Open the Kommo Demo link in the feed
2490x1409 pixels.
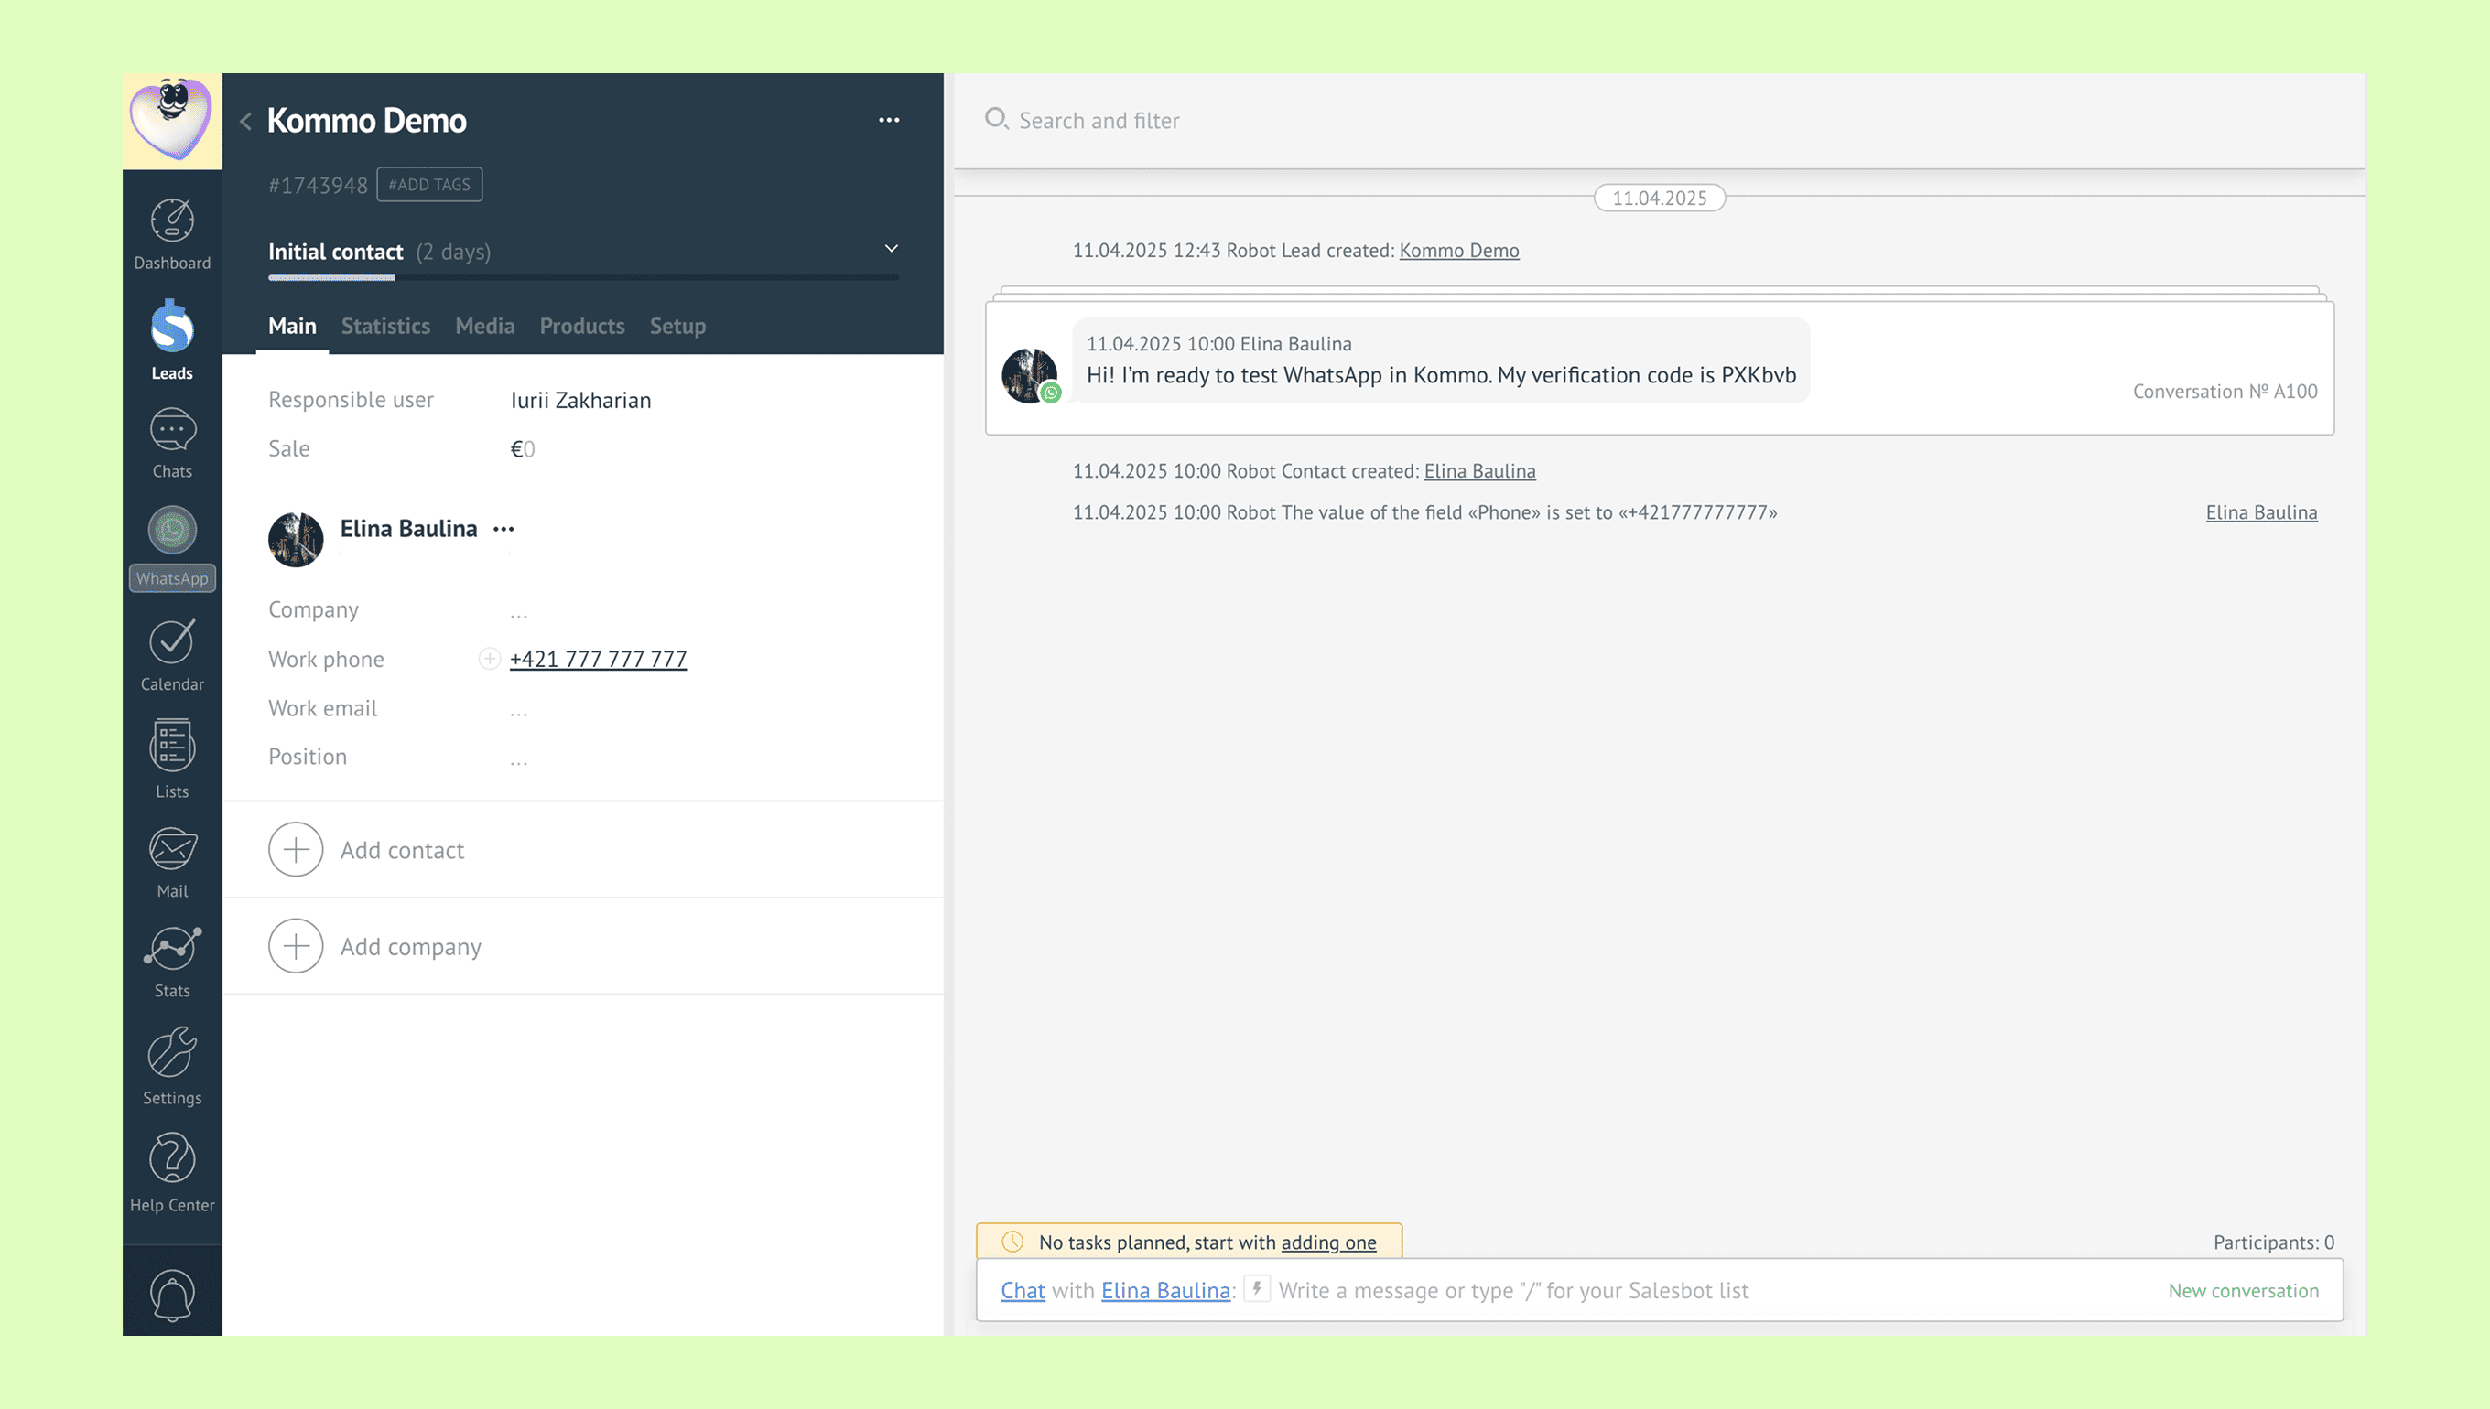coord(1459,250)
